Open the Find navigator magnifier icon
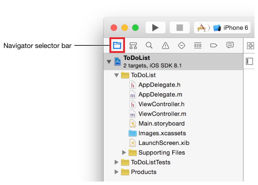The height and width of the screenshot is (185, 258). point(149,45)
